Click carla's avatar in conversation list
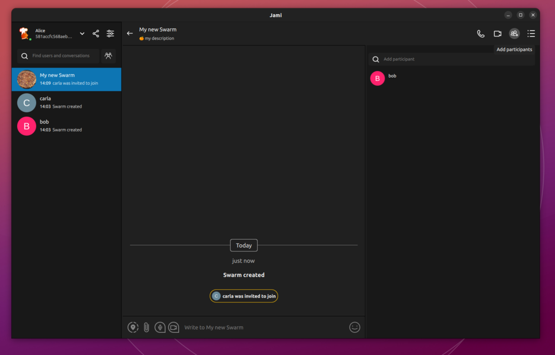The width and height of the screenshot is (555, 355). pos(27,102)
